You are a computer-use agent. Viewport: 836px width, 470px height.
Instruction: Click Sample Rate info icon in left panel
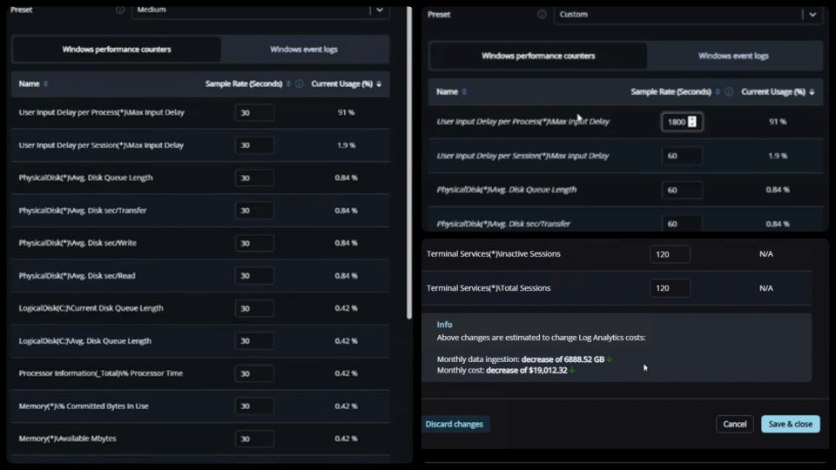pos(299,84)
